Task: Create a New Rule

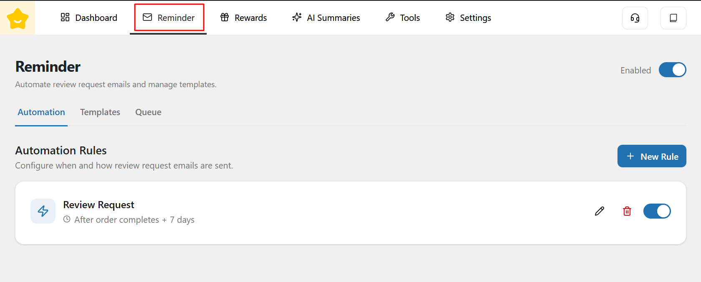Action: (x=651, y=156)
